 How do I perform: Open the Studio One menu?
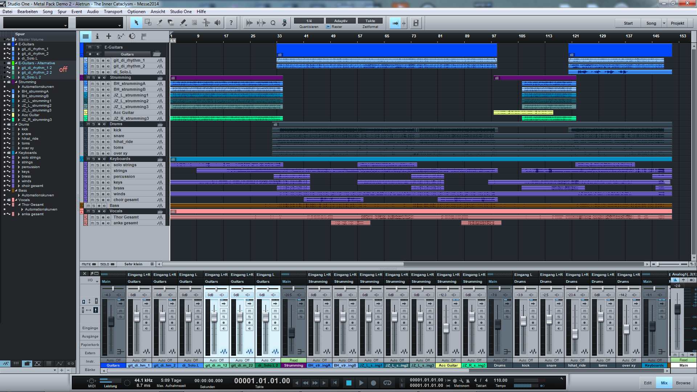click(181, 12)
